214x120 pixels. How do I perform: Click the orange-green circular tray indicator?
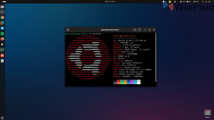[x=170, y=2]
